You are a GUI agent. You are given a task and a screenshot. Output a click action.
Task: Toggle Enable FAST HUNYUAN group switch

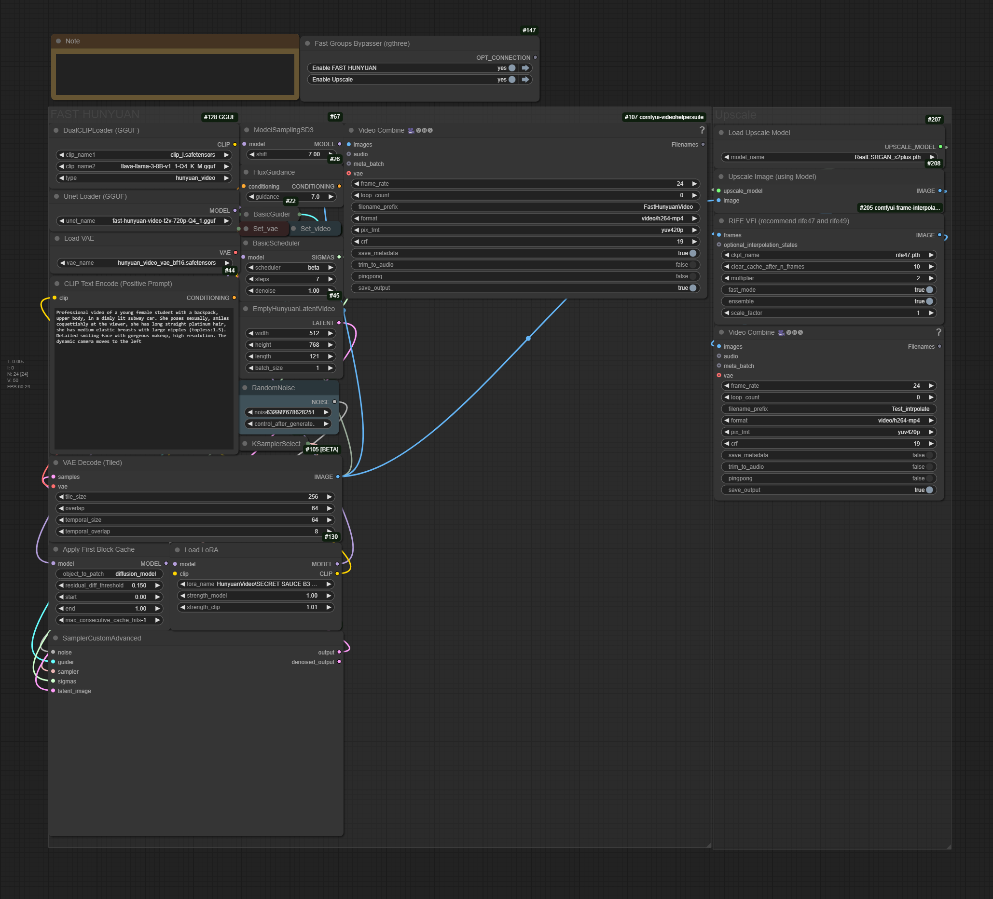512,68
